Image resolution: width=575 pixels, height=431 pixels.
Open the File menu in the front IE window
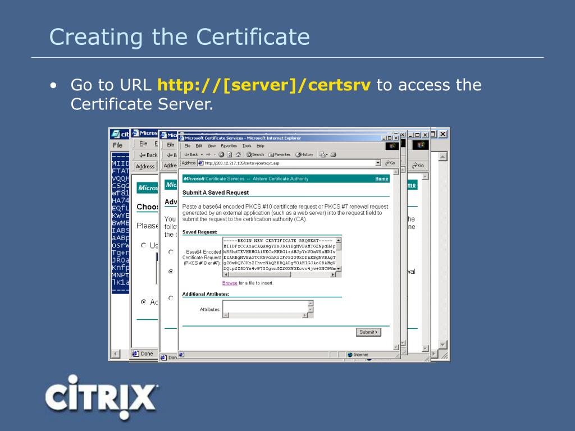188,146
